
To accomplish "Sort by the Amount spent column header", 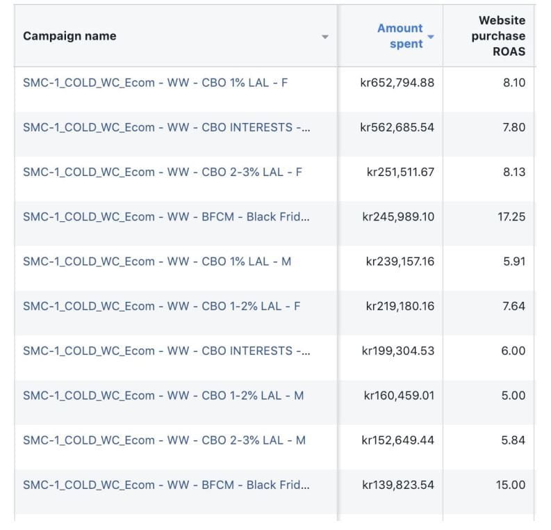I will coord(400,36).
